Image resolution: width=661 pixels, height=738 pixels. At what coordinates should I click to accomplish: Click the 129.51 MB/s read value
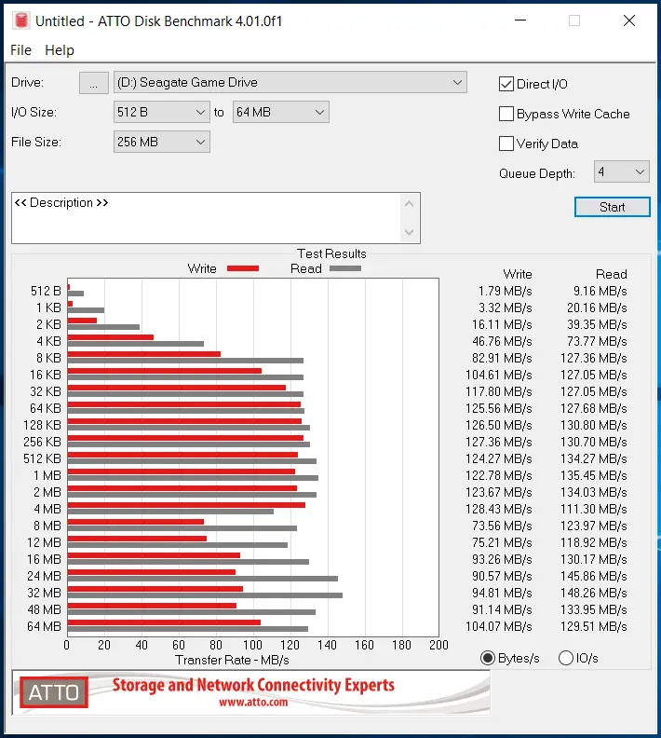(593, 626)
